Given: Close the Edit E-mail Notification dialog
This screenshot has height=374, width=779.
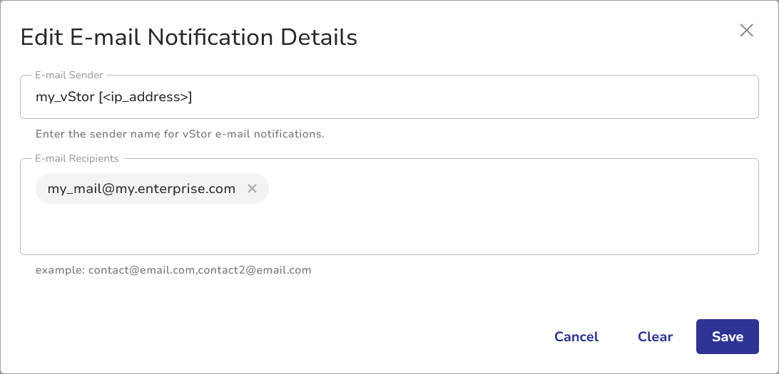Looking at the screenshot, I should click(746, 30).
